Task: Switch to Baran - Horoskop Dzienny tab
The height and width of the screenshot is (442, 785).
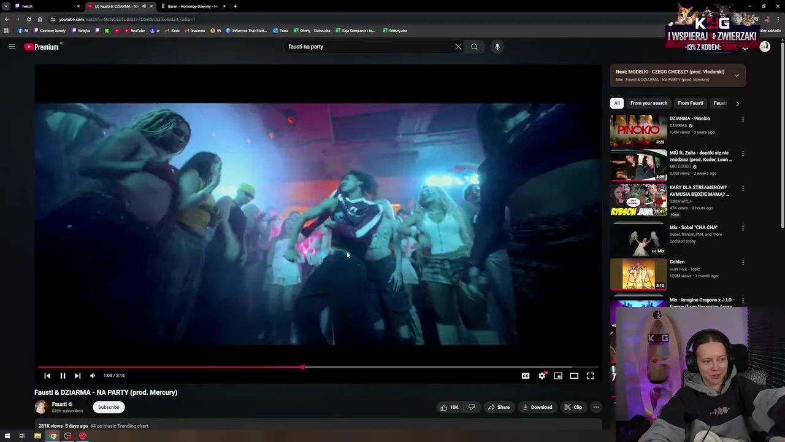Action: (194, 6)
